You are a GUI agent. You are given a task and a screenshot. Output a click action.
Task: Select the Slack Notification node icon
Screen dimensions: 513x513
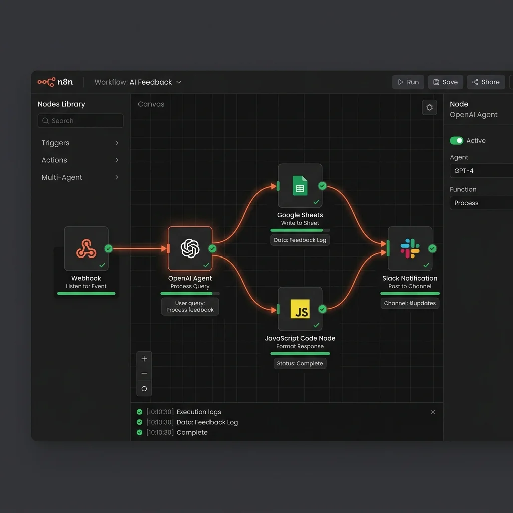410,248
